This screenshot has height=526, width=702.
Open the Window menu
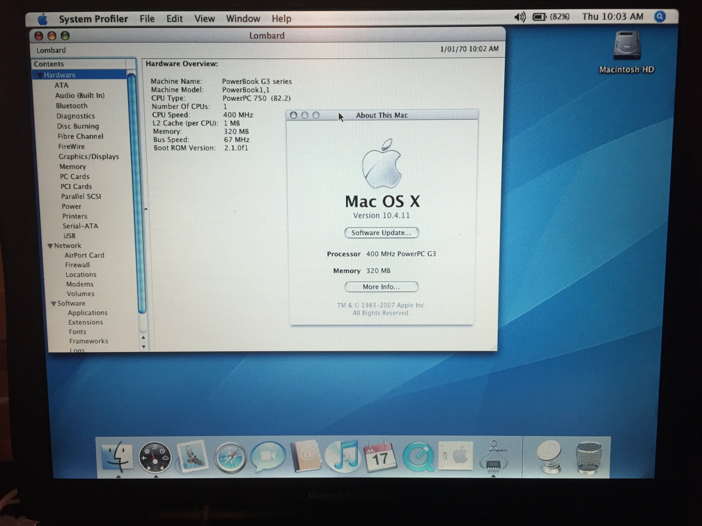[x=243, y=19]
